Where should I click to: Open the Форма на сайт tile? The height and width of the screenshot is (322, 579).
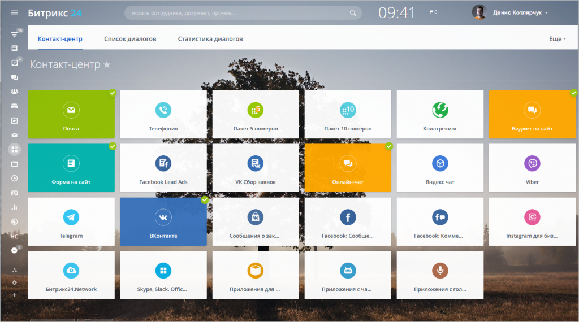click(x=71, y=168)
